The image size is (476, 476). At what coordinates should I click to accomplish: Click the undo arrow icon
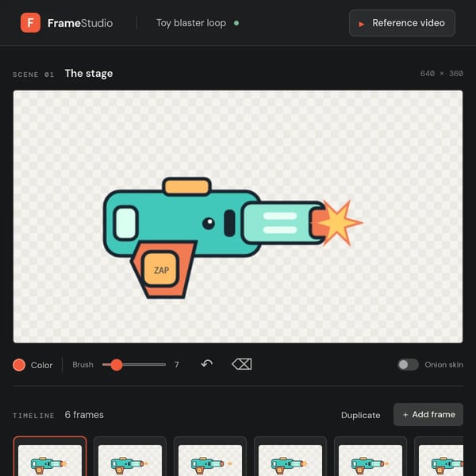(207, 363)
